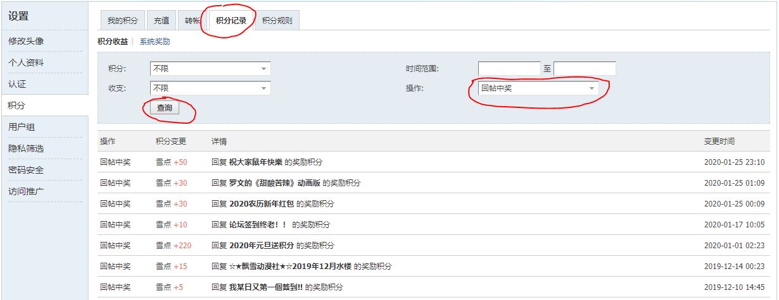The width and height of the screenshot is (779, 300).
Task: Select the 积分记录 tab
Action: [x=231, y=20]
